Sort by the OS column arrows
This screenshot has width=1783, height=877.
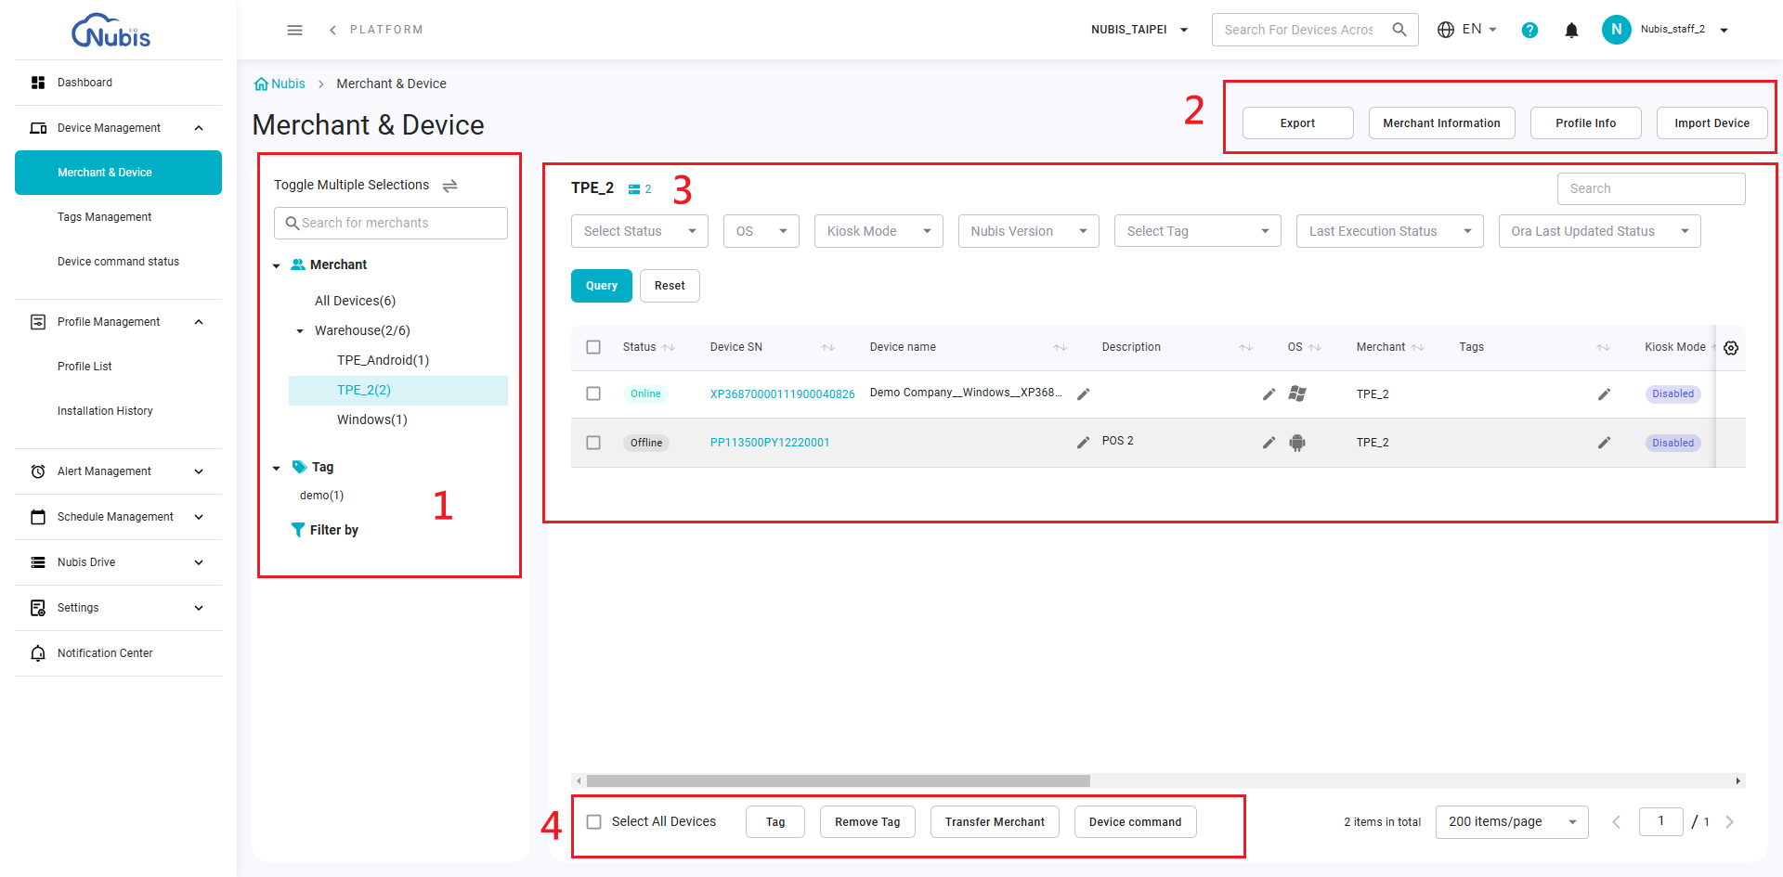[x=1315, y=348]
